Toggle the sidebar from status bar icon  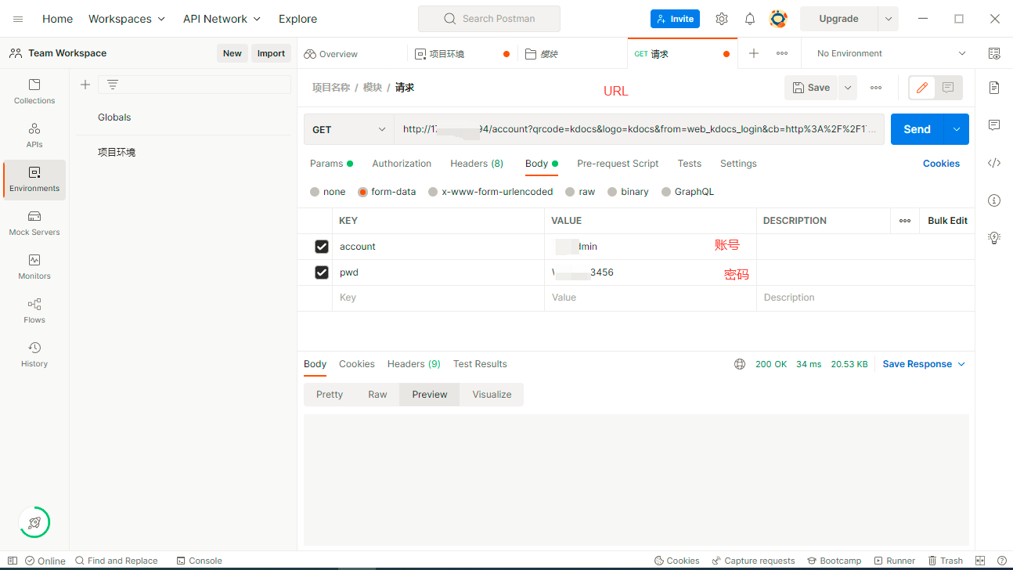13,561
